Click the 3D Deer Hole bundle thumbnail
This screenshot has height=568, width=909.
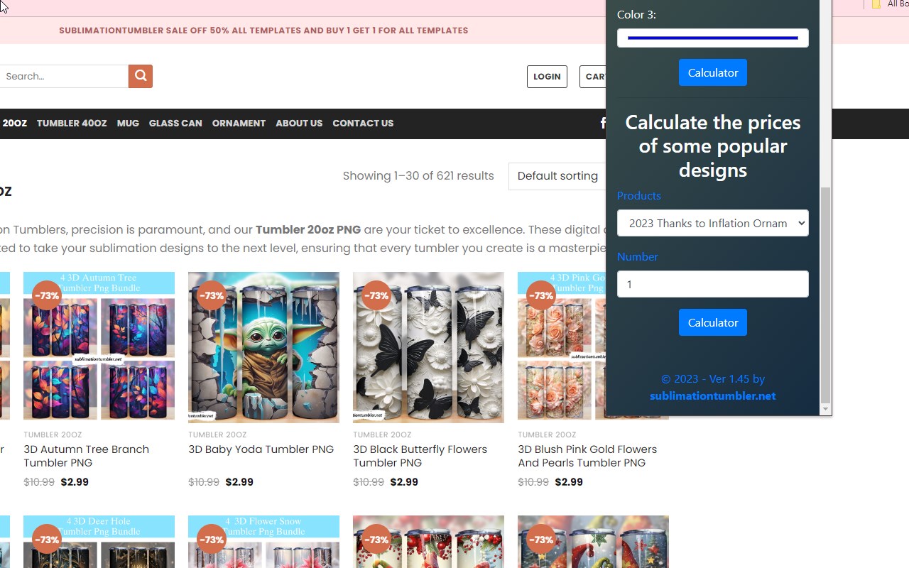pos(99,542)
